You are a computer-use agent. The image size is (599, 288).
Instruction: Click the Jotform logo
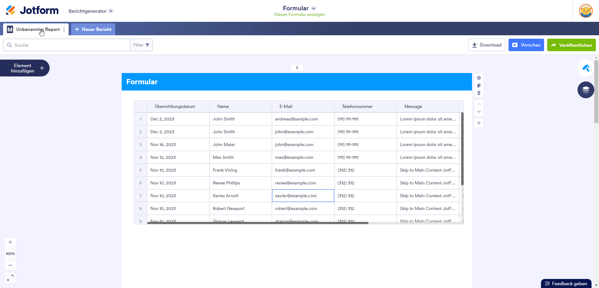tap(32, 11)
